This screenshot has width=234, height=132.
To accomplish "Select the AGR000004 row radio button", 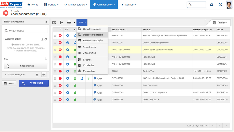I will 55,43.
